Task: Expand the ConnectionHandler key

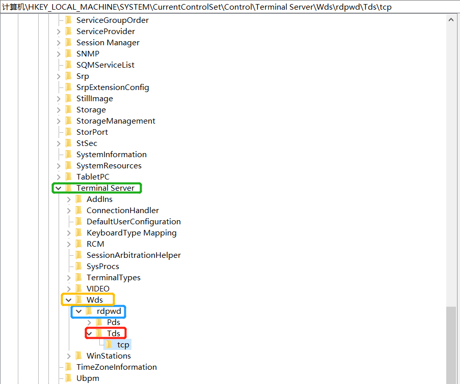Action: (x=69, y=211)
